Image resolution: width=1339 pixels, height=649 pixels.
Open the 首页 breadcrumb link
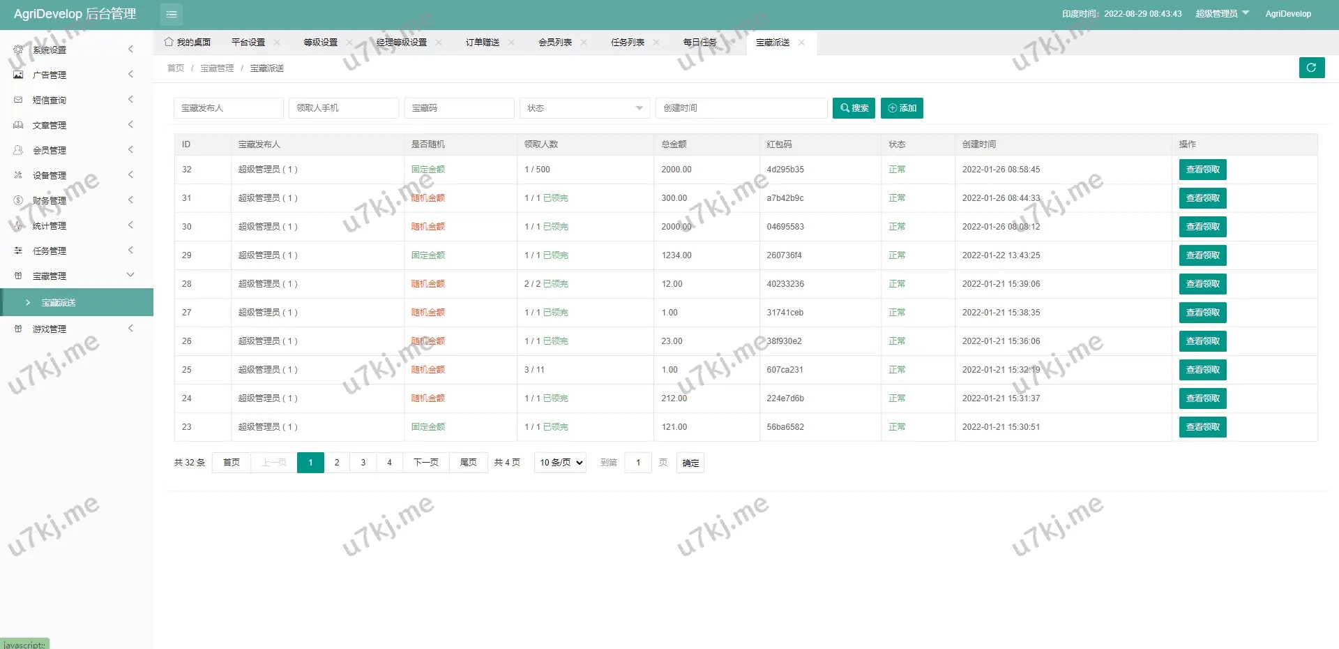coord(175,68)
